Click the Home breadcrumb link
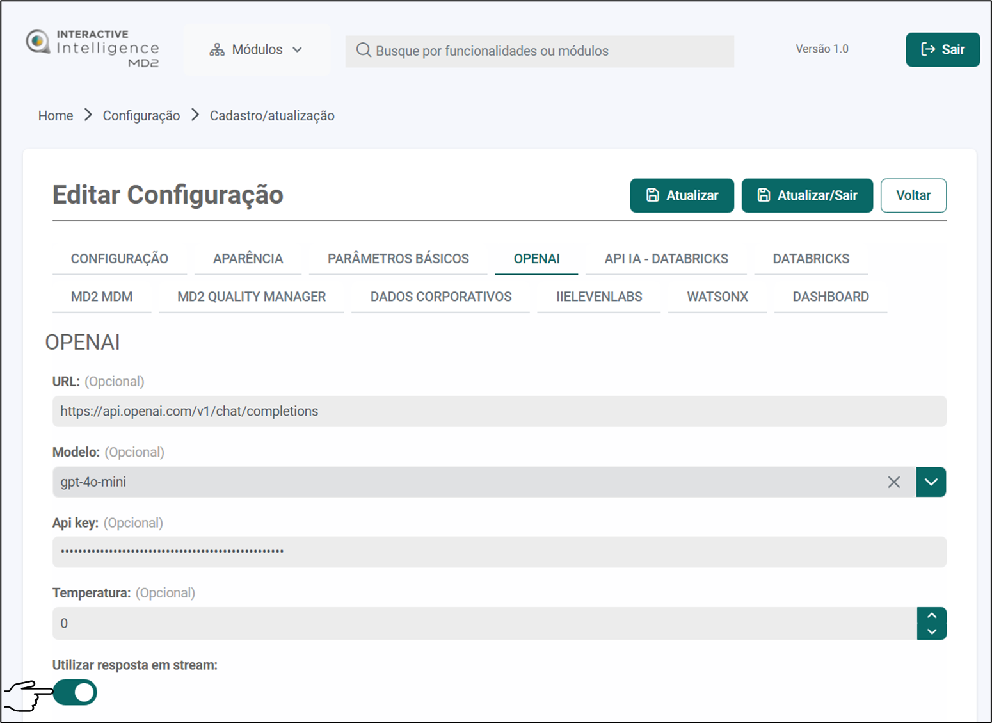The width and height of the screenshot is (992, 723). click(x=56, y=116)
